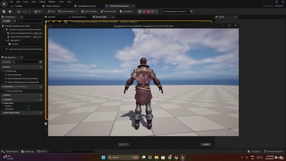
Task: Open the Help menu
Action: pos(69,2)
